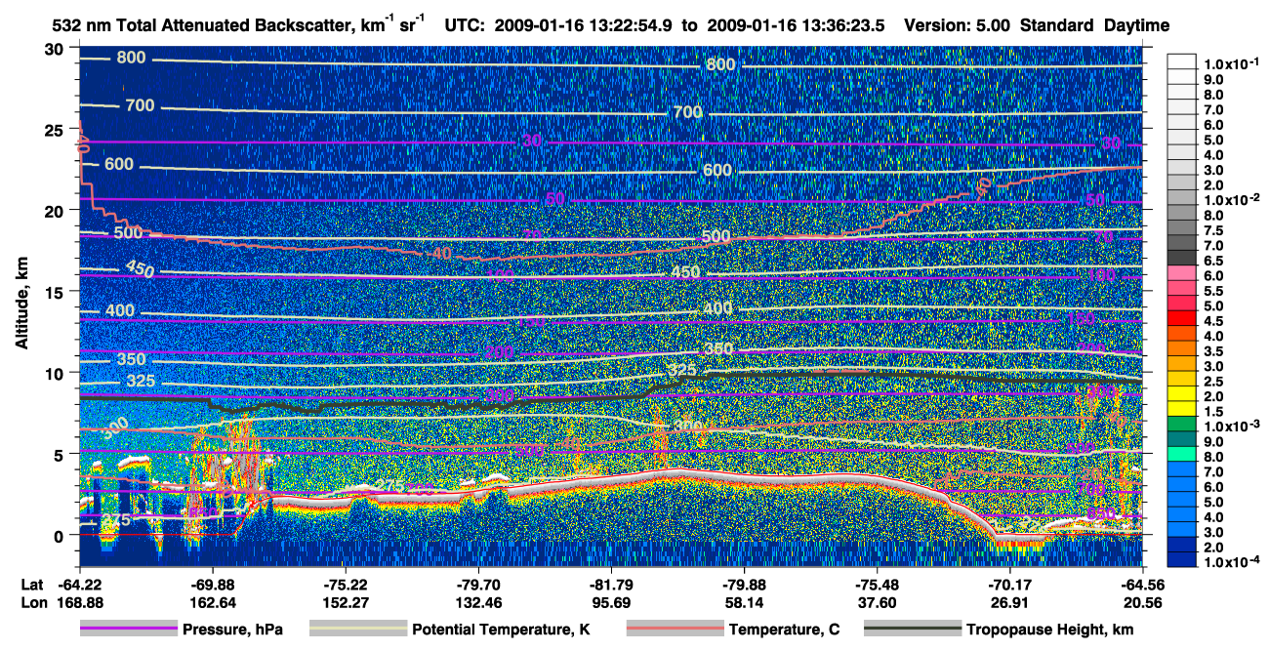
Task: Click the altitude tick label 10
Action: point(57,373)
